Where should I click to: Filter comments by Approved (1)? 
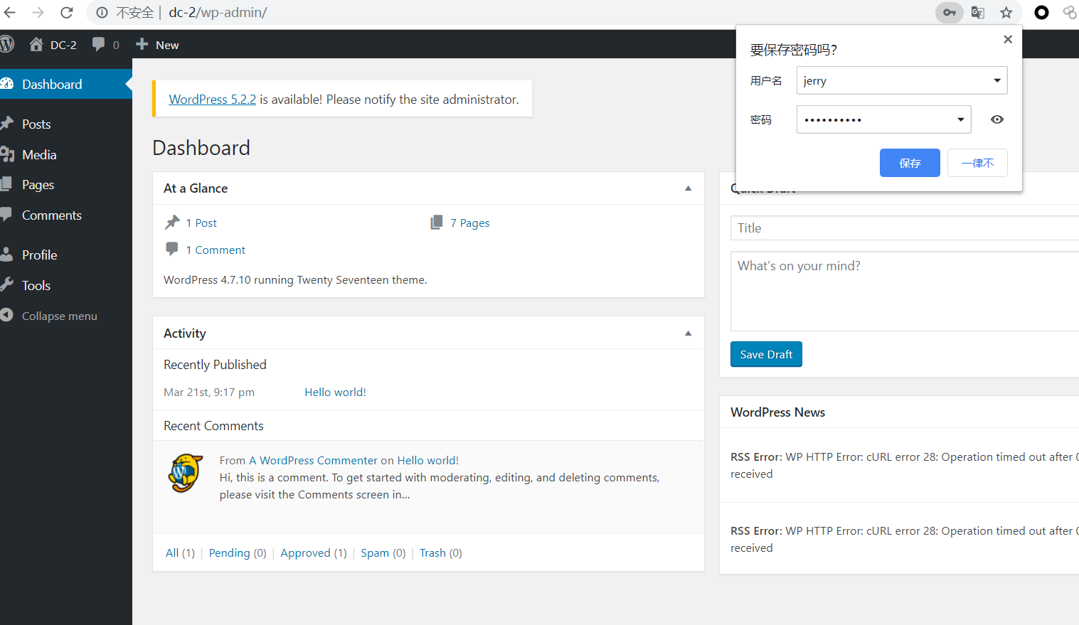coord(314,552)
